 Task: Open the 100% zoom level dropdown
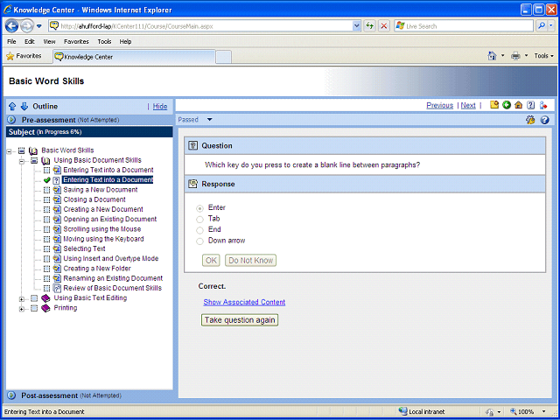544,412
